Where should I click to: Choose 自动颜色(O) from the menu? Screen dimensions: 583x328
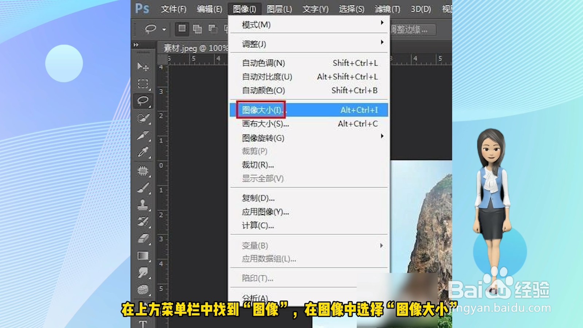point(309,90)
